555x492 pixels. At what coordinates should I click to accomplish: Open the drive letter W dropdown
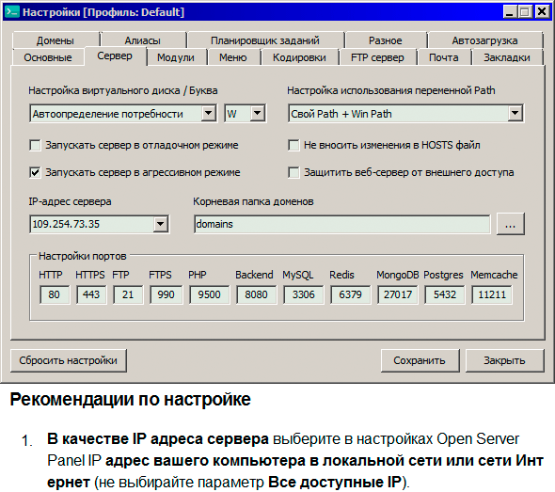(258, 114)
